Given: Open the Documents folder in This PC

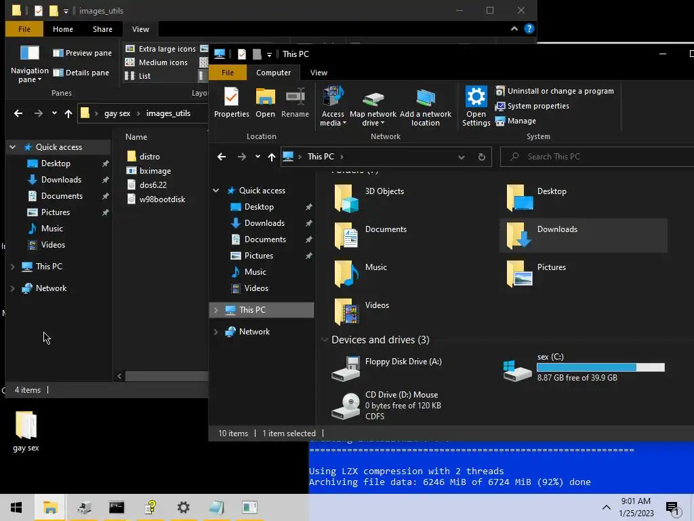Looking at the screenshot, I should [x=371, y=235].
